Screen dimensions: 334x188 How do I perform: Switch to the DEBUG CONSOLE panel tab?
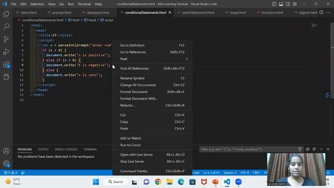click(x=66, y=149)
